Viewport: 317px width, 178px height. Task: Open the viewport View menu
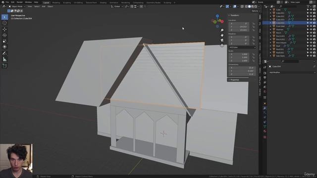[30, 6]
